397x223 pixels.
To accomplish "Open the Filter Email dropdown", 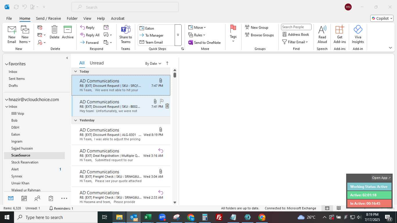I will click(295, 42).
